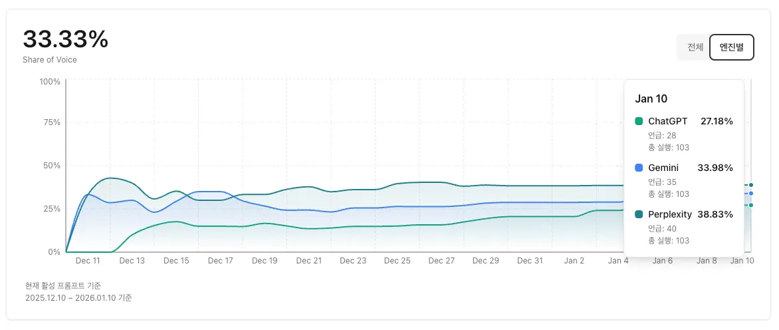Click the blue Gemini legend swatch

pos(639,168)
